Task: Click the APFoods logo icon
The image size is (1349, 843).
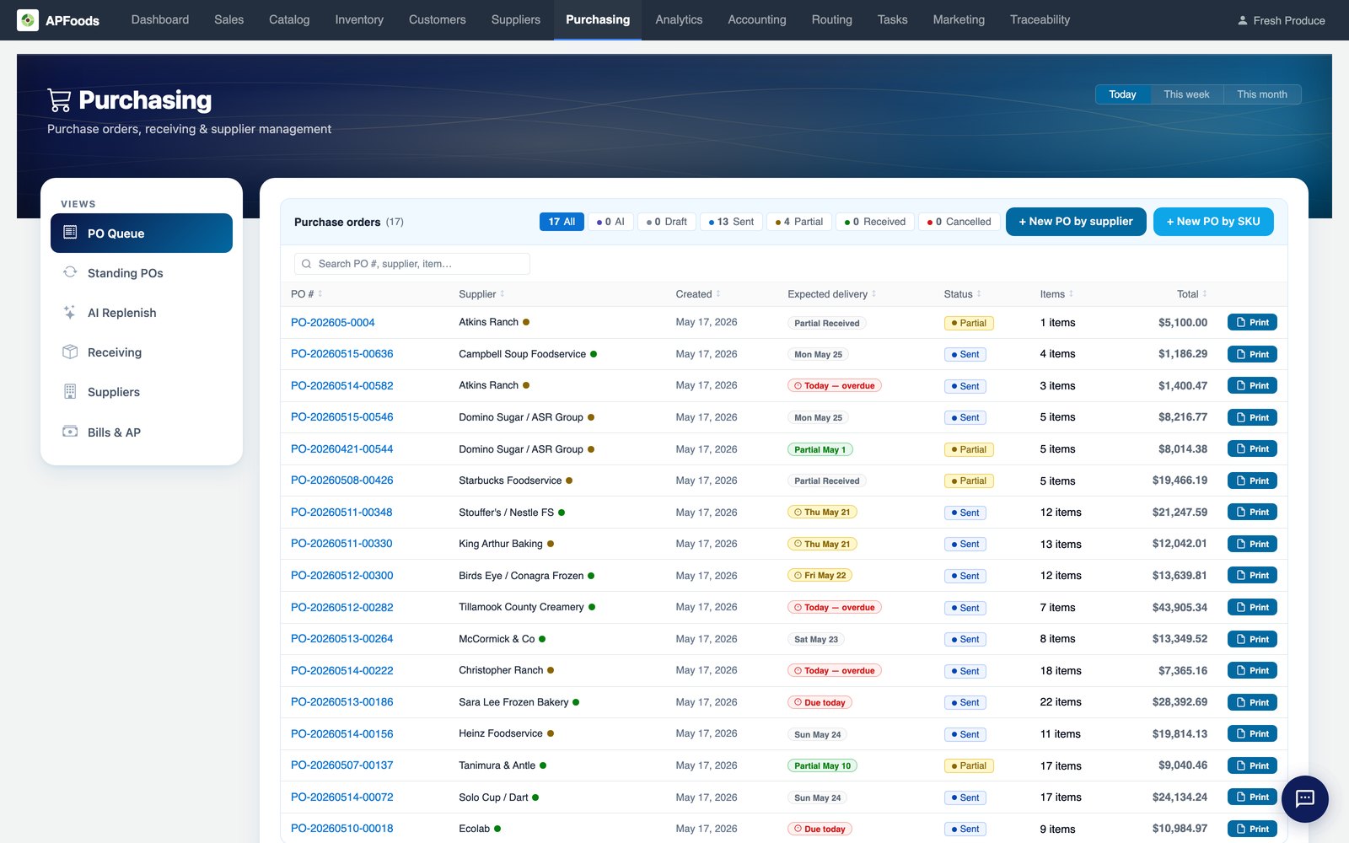Action: pos(28,20)
